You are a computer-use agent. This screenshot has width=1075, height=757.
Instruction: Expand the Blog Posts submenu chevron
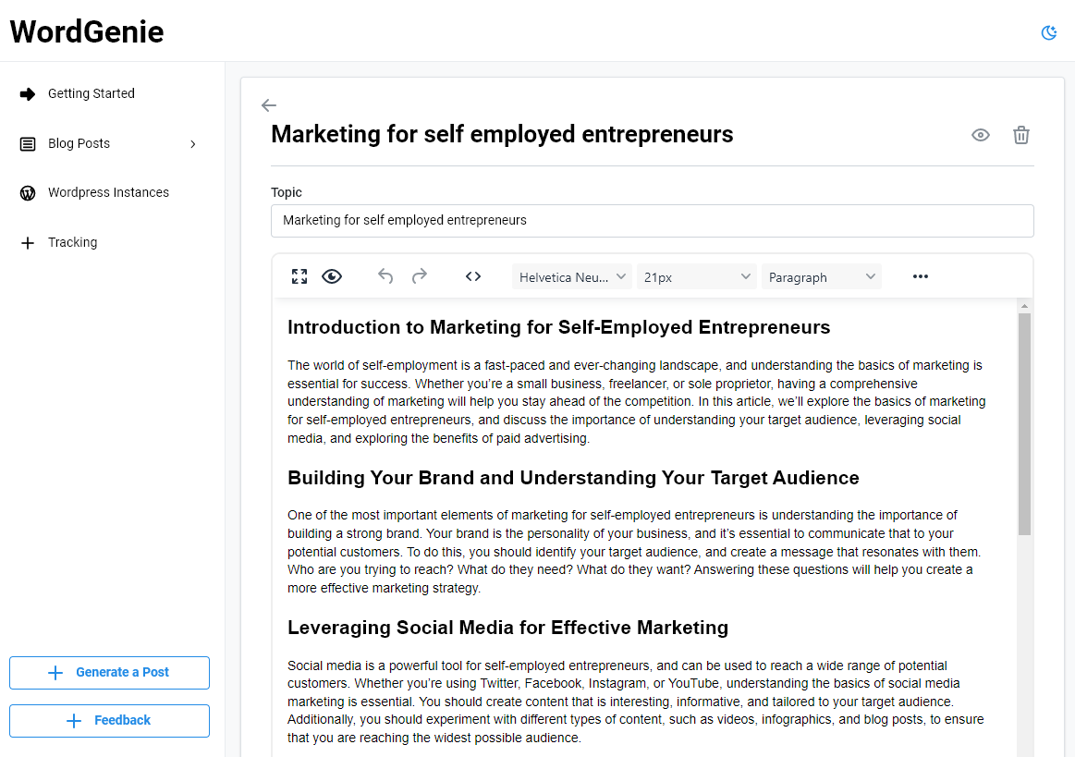click(x=193, y=144)
